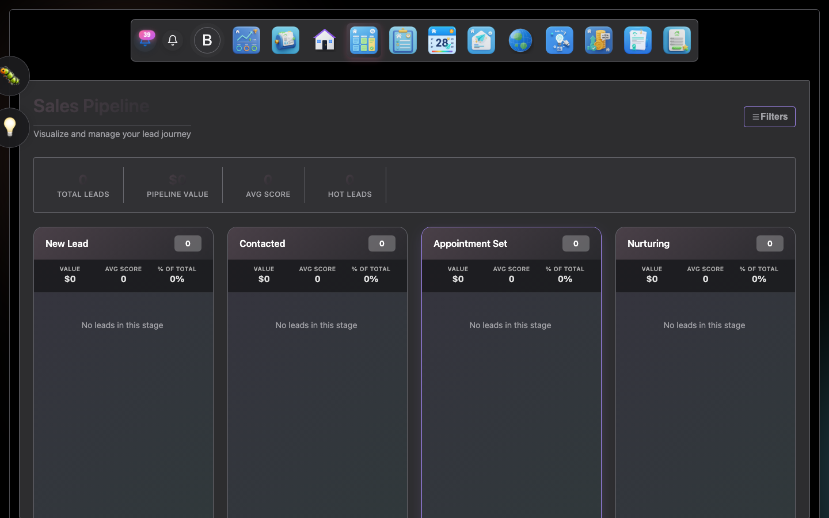Open the calendar icon showing 28
Screen dimensions: 829x518
[x=442, y=40]
